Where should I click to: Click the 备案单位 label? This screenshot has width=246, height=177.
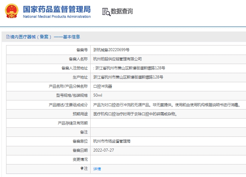[x=80, y=141]
